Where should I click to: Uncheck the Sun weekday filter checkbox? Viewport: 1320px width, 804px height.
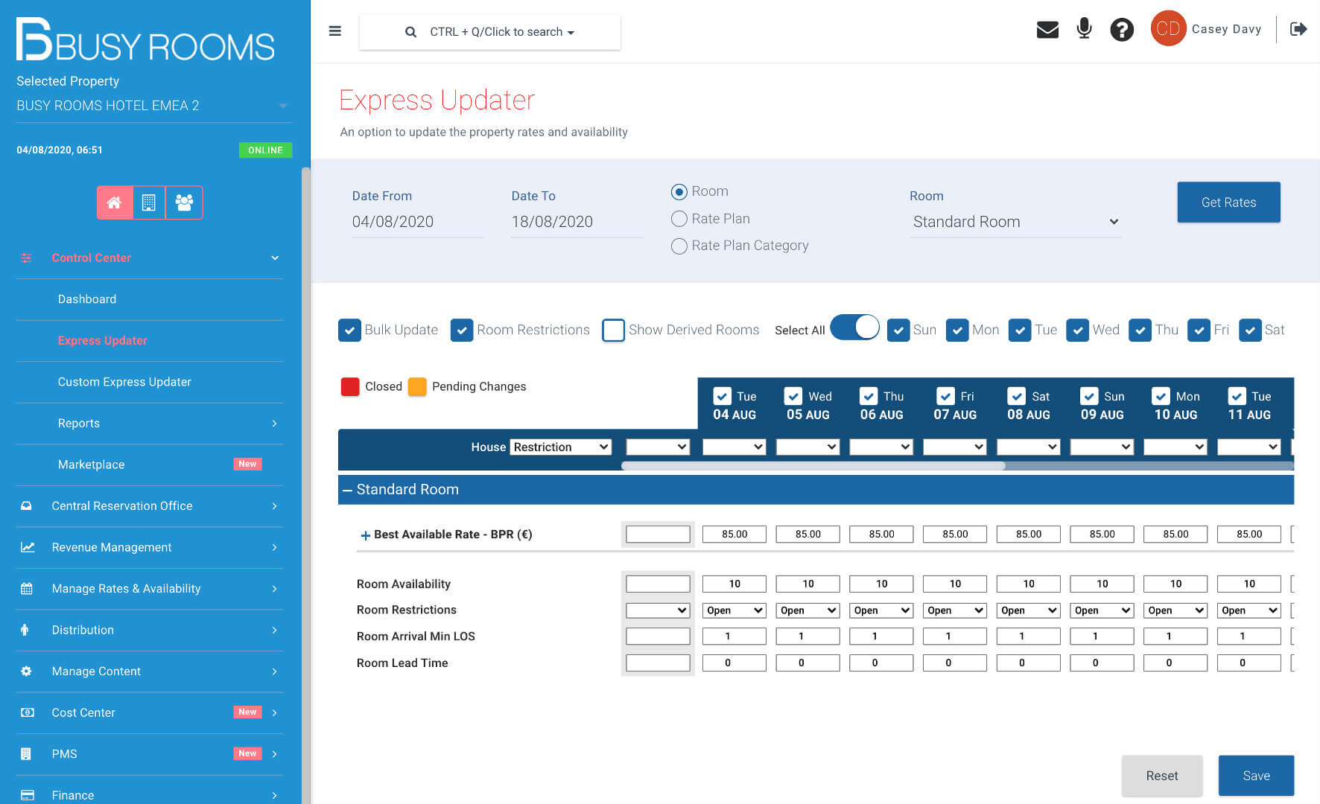pyautogui.click(x=898, y=330)
